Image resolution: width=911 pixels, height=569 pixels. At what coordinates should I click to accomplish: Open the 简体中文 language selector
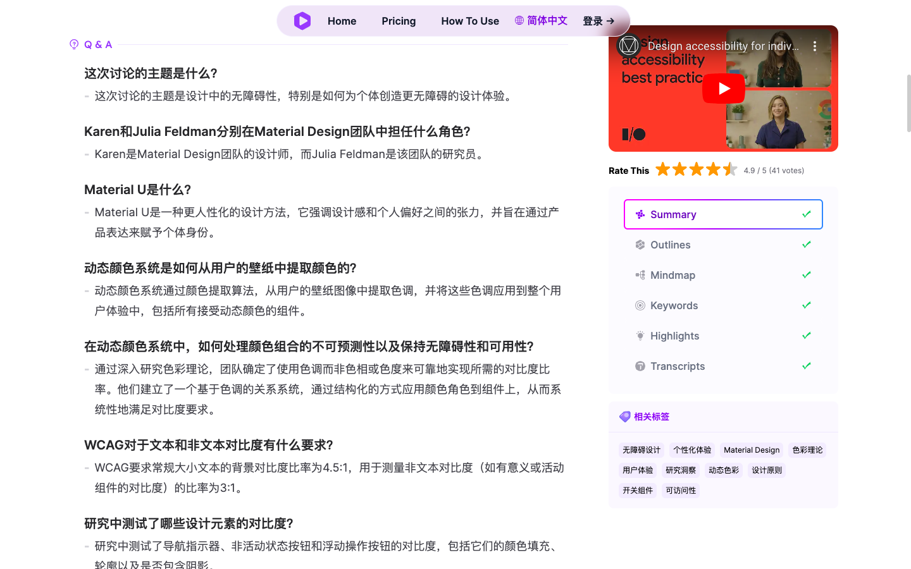541,21
